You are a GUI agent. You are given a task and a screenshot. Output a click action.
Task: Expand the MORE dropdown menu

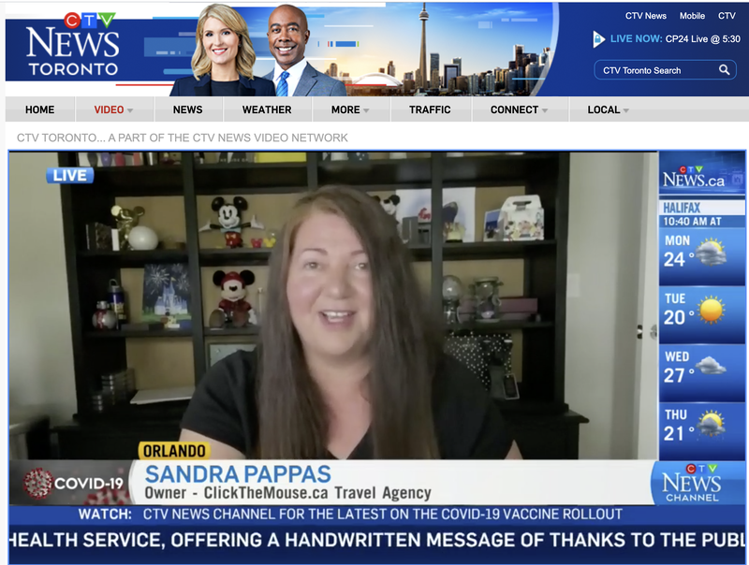pos(350,109)
